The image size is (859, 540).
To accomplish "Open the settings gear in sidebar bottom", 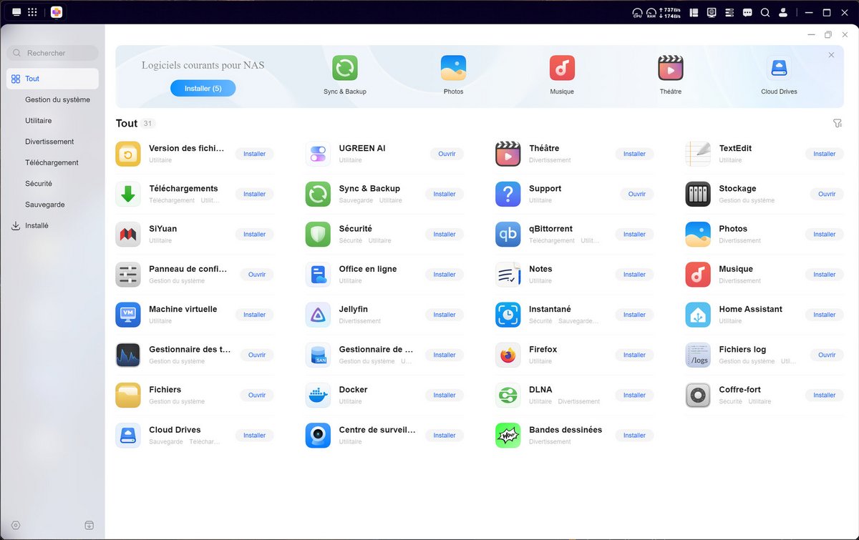I will [x=16, y=525].
